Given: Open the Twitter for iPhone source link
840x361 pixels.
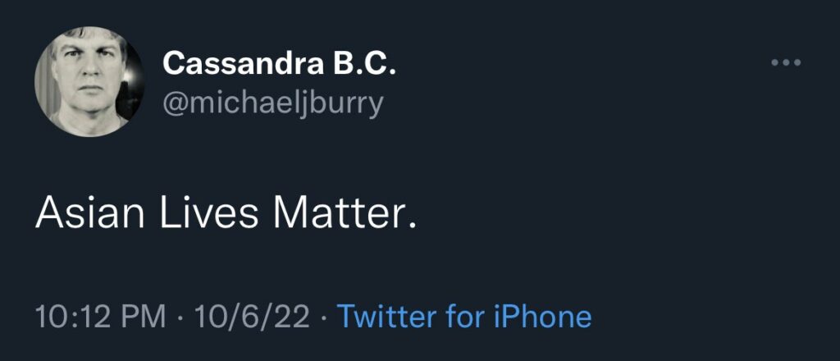Looking at the screenshot, I should click(x=463, y=316).
